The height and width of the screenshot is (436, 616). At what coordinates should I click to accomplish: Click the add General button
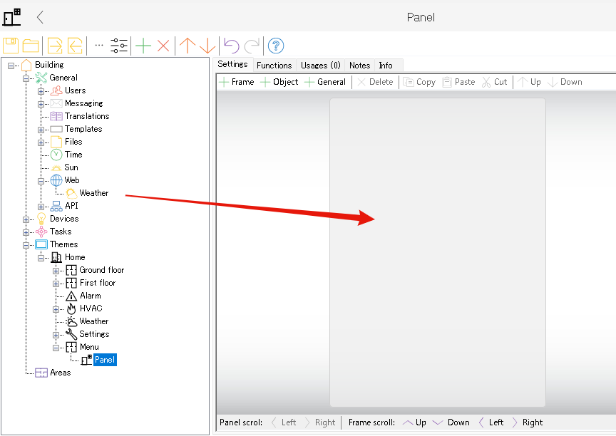(x=325, y=82)
